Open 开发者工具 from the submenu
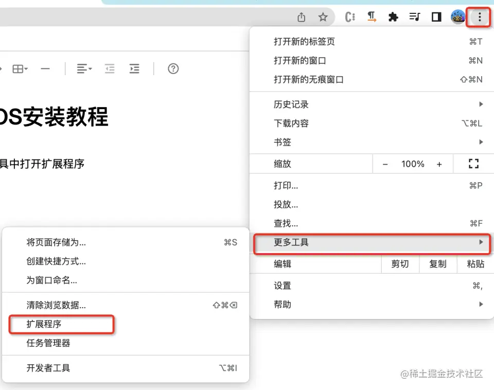Viewport: 494px width, 390px height. (126, 368)
